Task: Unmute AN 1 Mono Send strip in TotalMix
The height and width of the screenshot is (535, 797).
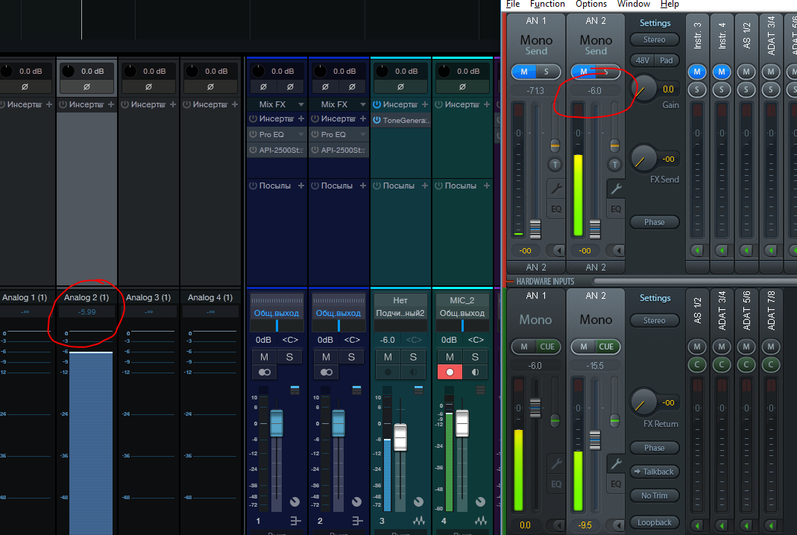Action: (x=523, y=72)
